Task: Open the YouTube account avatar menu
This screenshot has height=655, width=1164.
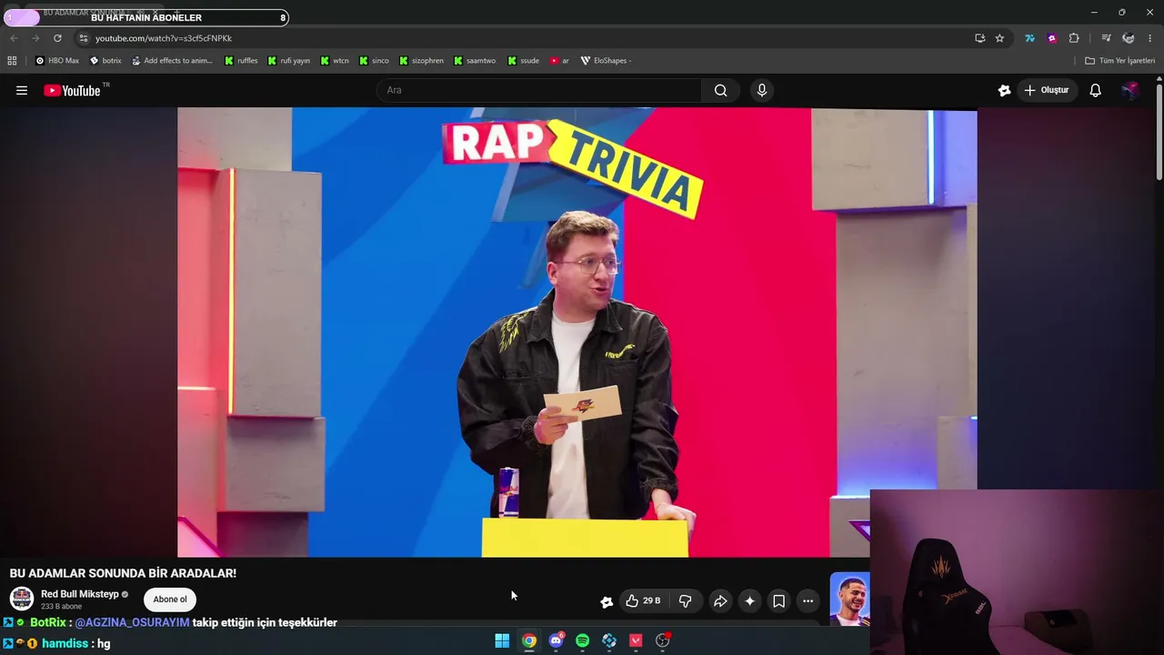Action: click(1129, 90)
